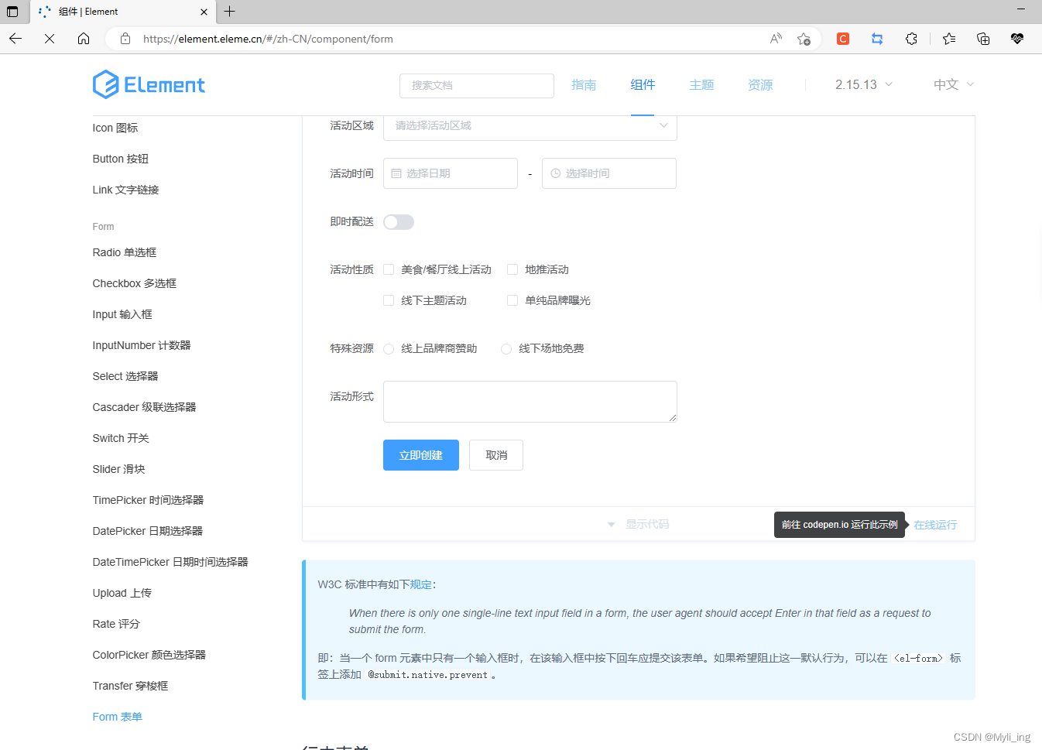Add page to favorites star icon
The image size is (1042, 750).
[x=804, y=39]
